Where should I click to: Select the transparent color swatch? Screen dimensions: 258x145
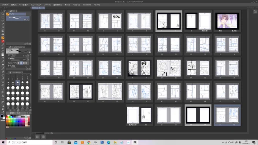coord(3,120)
